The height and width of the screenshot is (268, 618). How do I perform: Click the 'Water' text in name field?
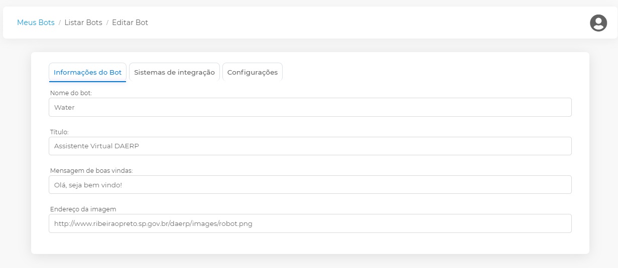(64, 107)
